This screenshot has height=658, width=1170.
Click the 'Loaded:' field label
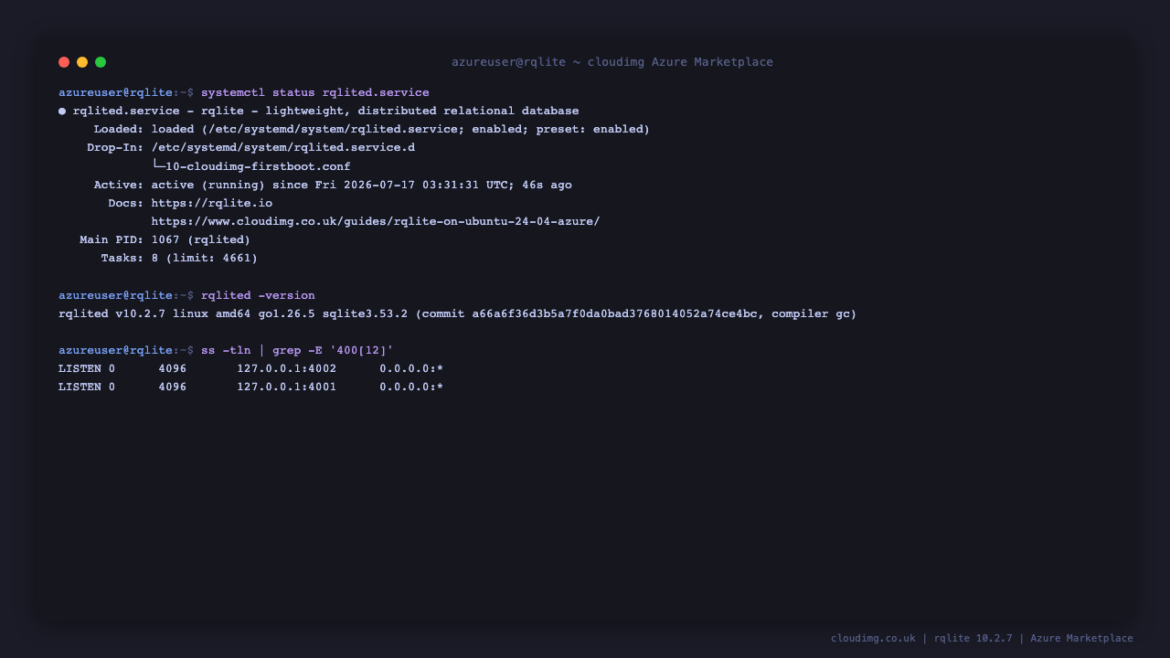[x=119, y=130]
